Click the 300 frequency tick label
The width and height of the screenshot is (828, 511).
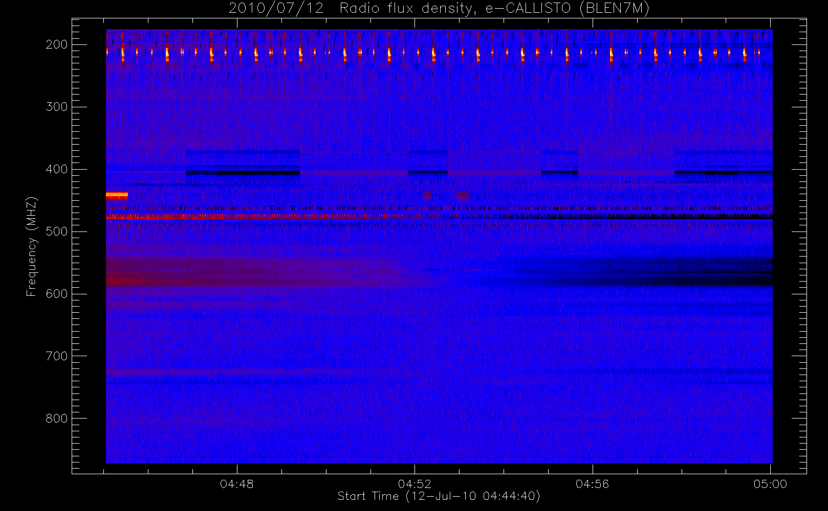(57, 107)
